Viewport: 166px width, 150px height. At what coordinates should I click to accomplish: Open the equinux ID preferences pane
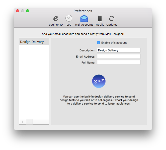click(x=56, y=21)
